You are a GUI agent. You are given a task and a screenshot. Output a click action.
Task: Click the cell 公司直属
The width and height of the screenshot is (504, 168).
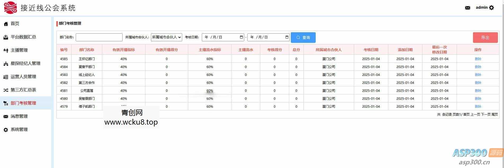click(x=87, y=90)
